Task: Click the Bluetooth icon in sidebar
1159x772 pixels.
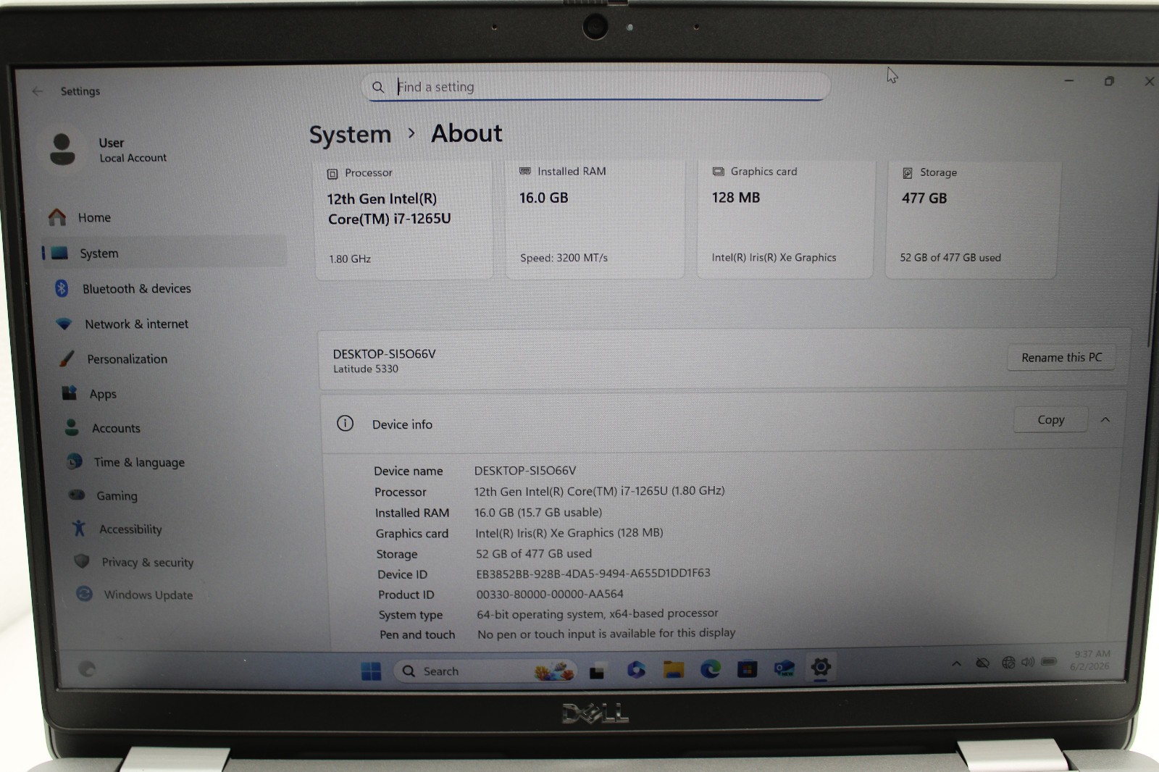Action: [x=62, y=288]
